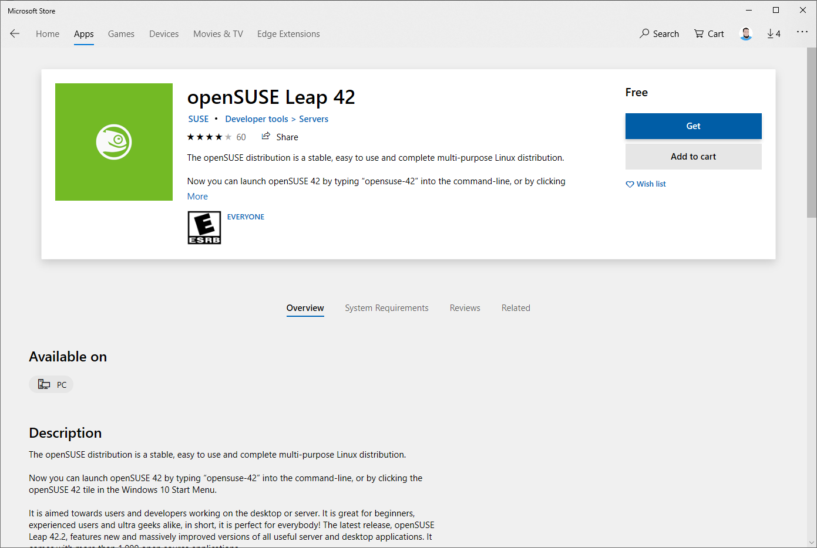Go to the Home tab
The image size is (817, 548).
[x=48, y=34]
